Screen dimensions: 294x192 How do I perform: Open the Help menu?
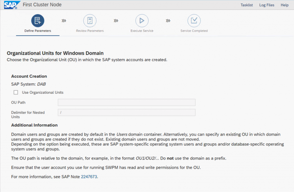285,5
